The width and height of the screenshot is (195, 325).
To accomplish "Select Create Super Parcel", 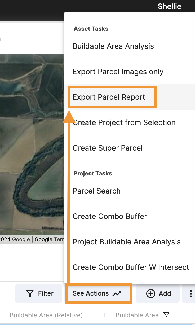I will click(108, 148).
